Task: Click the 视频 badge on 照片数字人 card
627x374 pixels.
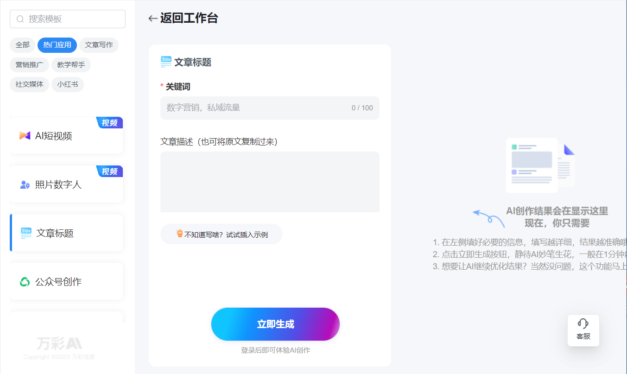Action: (110, 171)
